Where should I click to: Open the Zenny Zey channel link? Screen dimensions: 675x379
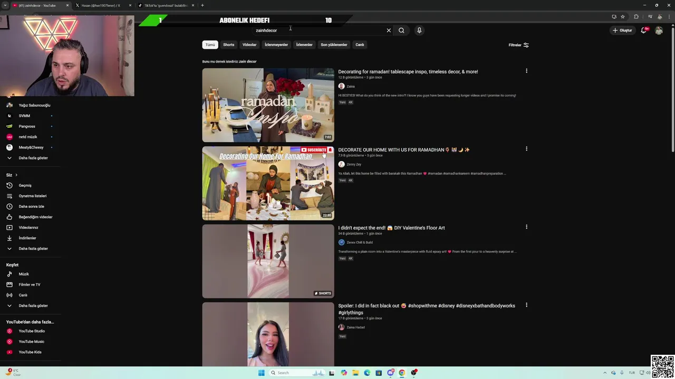354,164
